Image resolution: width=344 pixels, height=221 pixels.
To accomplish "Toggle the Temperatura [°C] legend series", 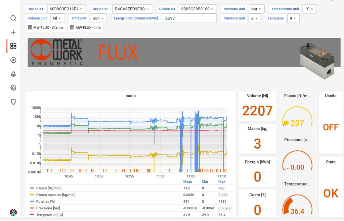I will coord(50,215).
